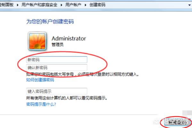Click the password hint visibility note
192x128 pixels.
[67, 98]
